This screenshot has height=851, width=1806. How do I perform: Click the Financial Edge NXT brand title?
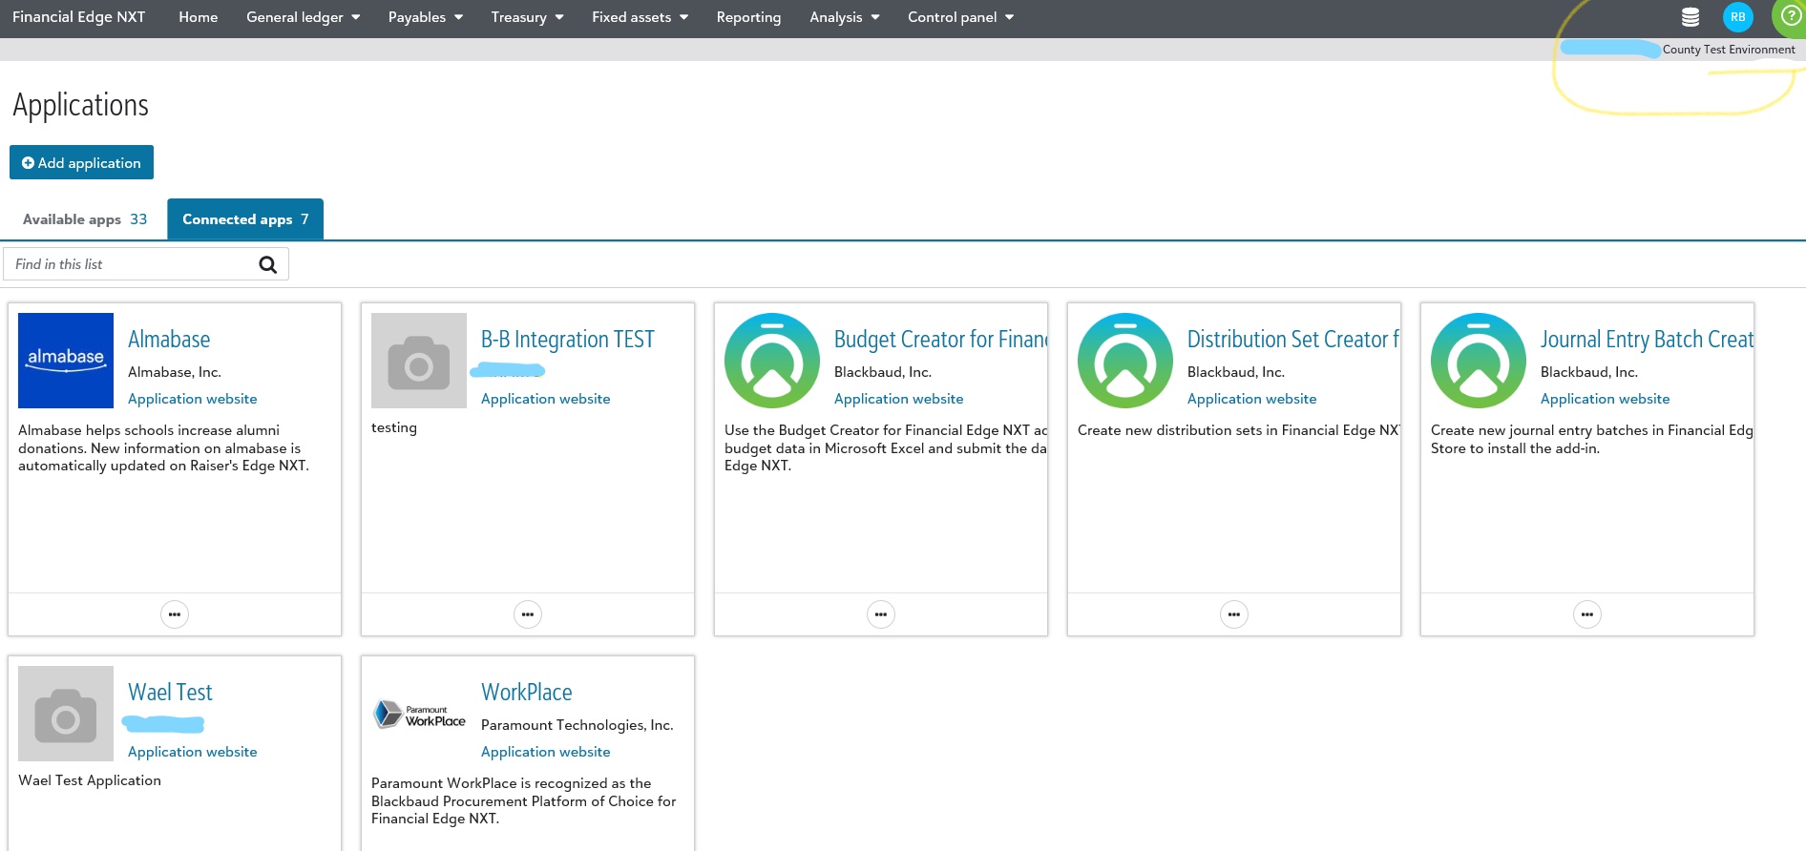click(x=79, y=17)
